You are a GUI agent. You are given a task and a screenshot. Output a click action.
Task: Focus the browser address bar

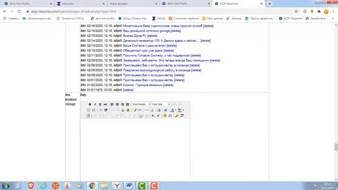click(x=159, y=12)
